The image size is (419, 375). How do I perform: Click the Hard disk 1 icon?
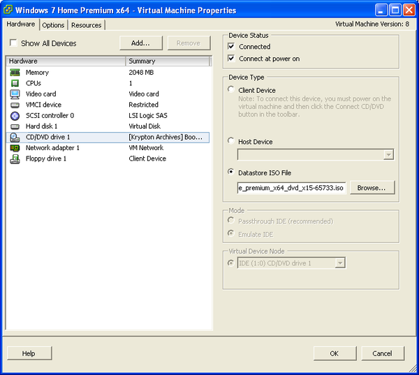(x=15, y=126)
